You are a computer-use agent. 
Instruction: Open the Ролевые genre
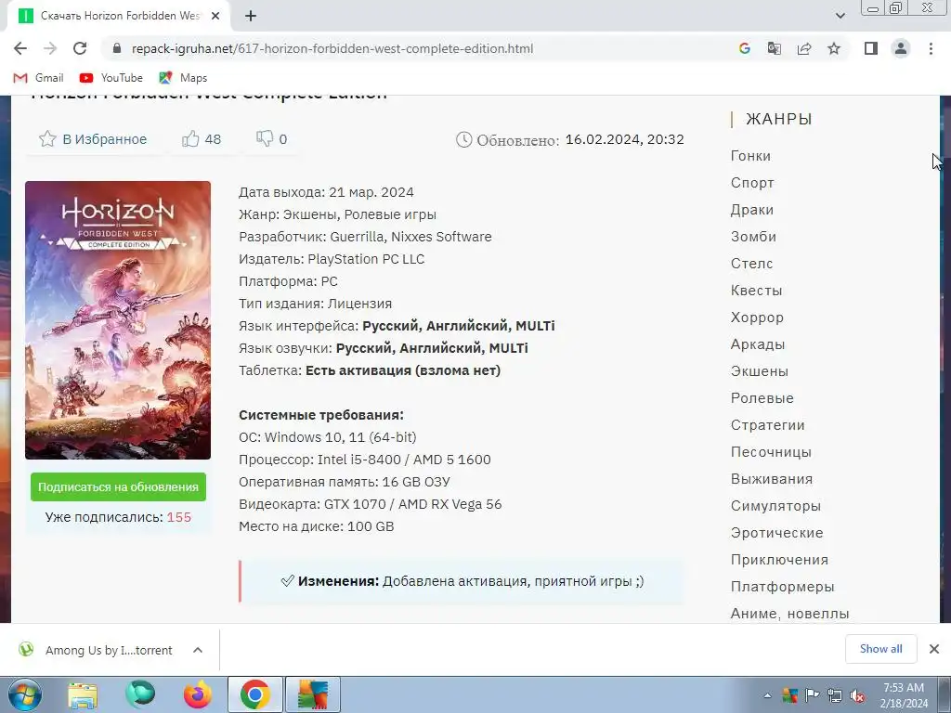pyautogui.click(x=762, y=397)
